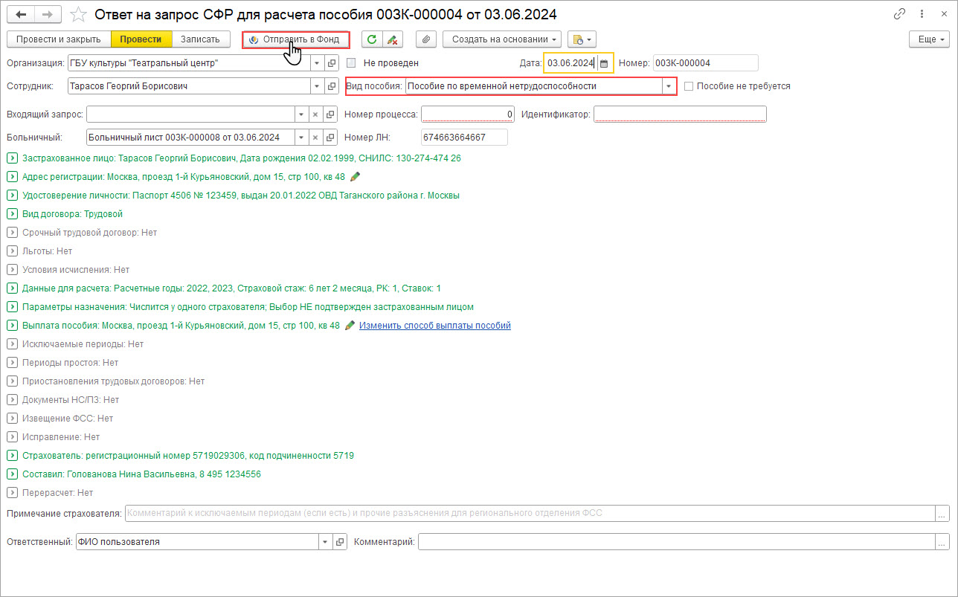
Task: Open the Входящий запрос dropdown list
Action: click(x=301, y=114)
